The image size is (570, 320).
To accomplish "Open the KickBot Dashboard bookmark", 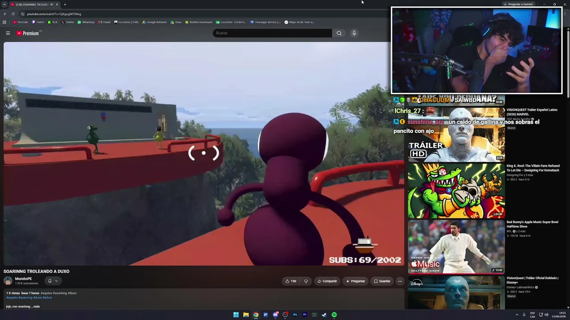I will (x=199, y=22).
